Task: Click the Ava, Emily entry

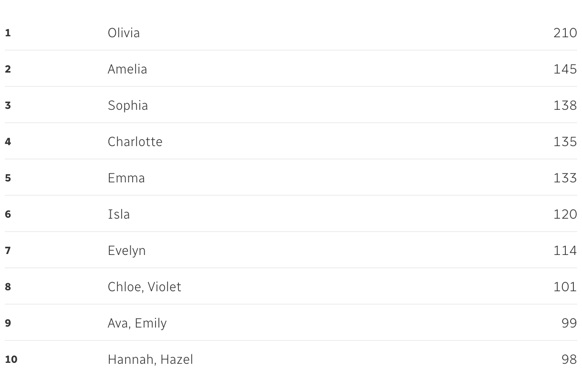Action: [x=137, y=323]
